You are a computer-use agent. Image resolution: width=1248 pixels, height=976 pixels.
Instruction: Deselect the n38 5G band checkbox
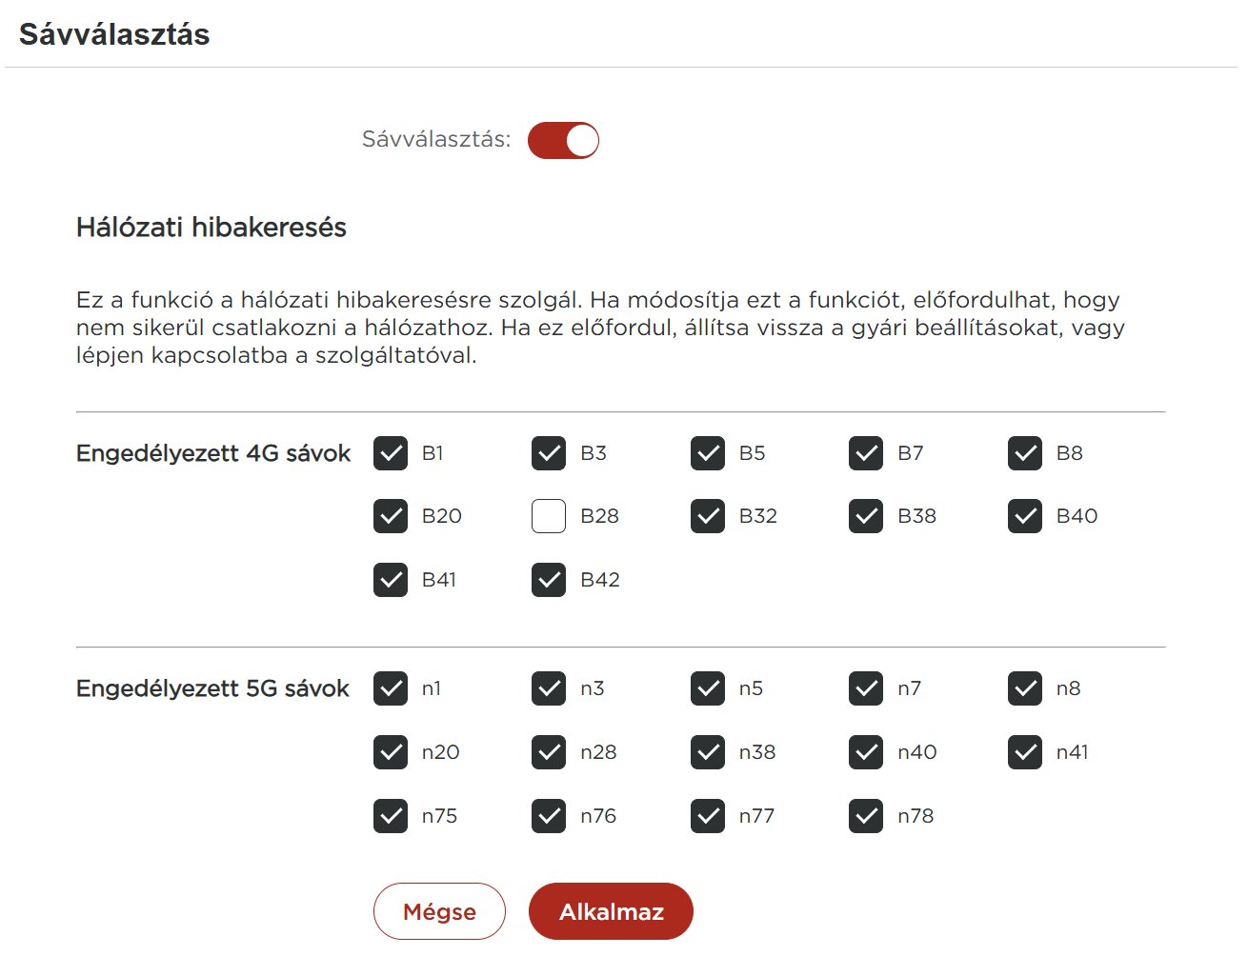click(708, 752)
